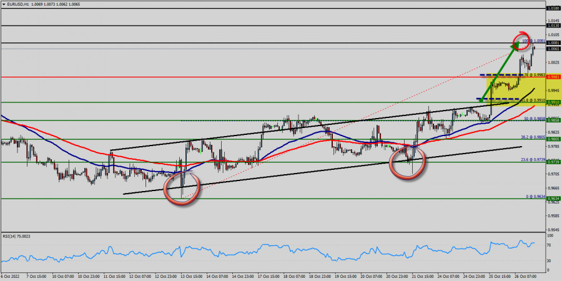
Task: Click the 13 Oct 15:00 time label
Action: pos(191,277)
